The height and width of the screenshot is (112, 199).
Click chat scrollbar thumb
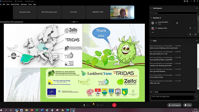pyautogui.click(x=198, y=78)
